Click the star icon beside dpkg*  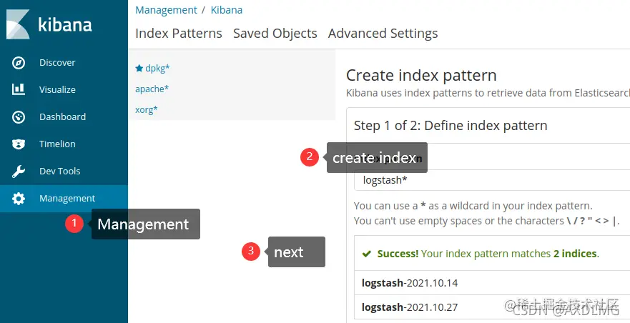pos(139,69)
